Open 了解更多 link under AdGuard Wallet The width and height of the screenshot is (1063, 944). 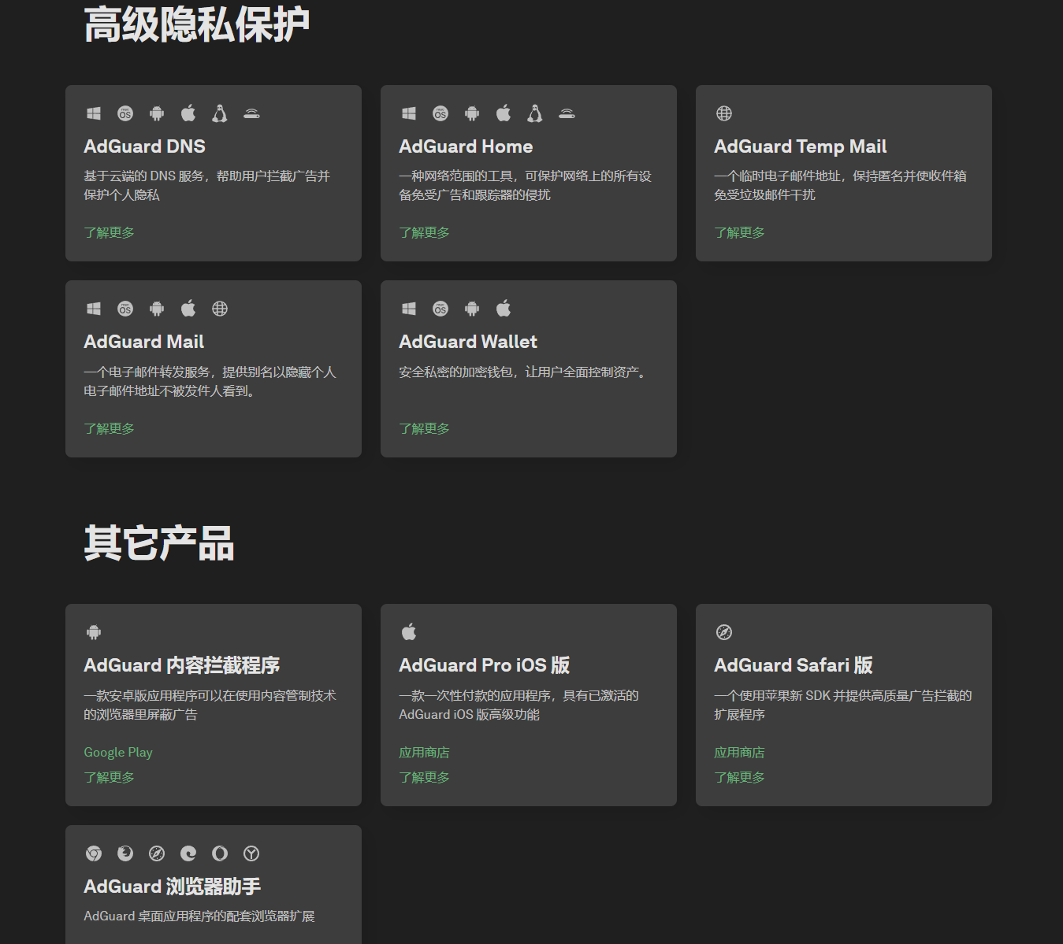(x=425, y=428)
